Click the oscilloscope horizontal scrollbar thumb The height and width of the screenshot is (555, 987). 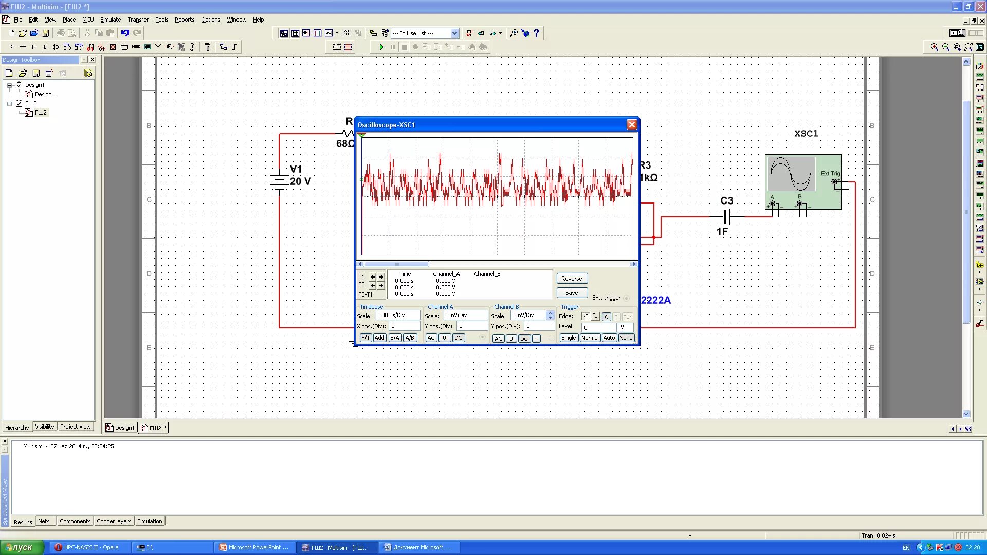point(396,264)
